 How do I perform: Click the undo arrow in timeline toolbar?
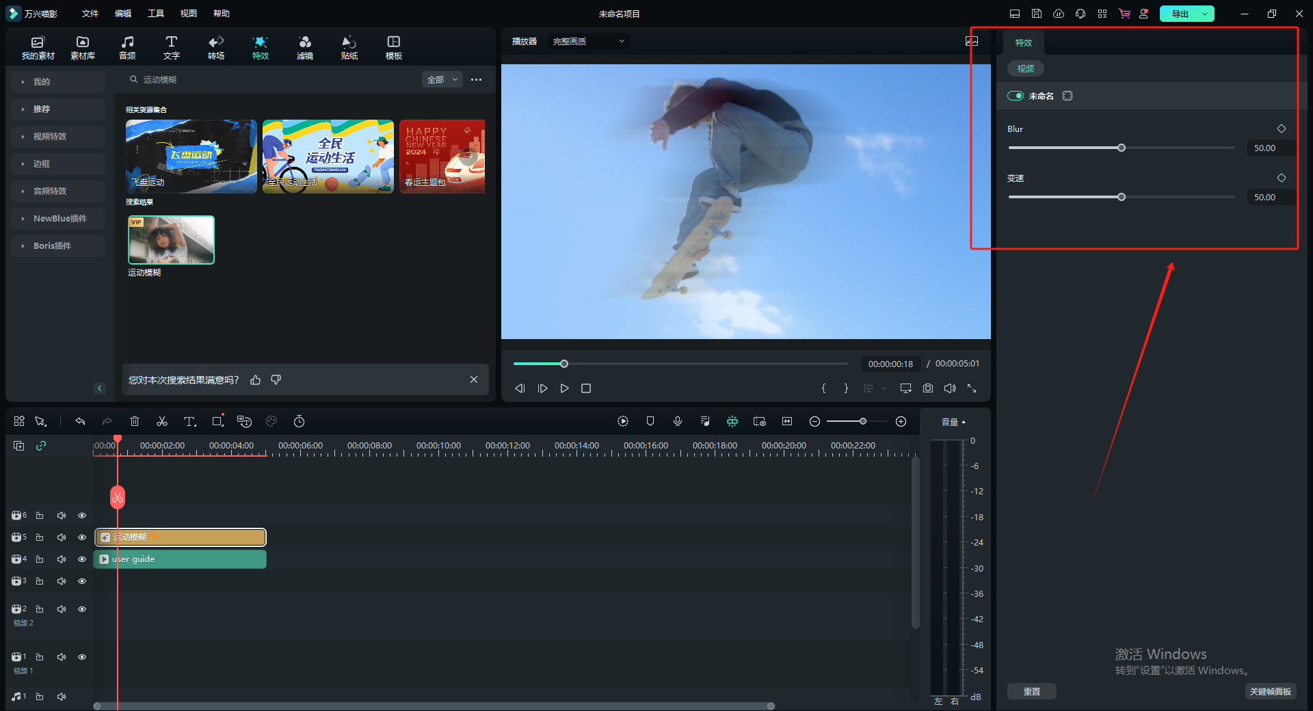click(80, 421)
